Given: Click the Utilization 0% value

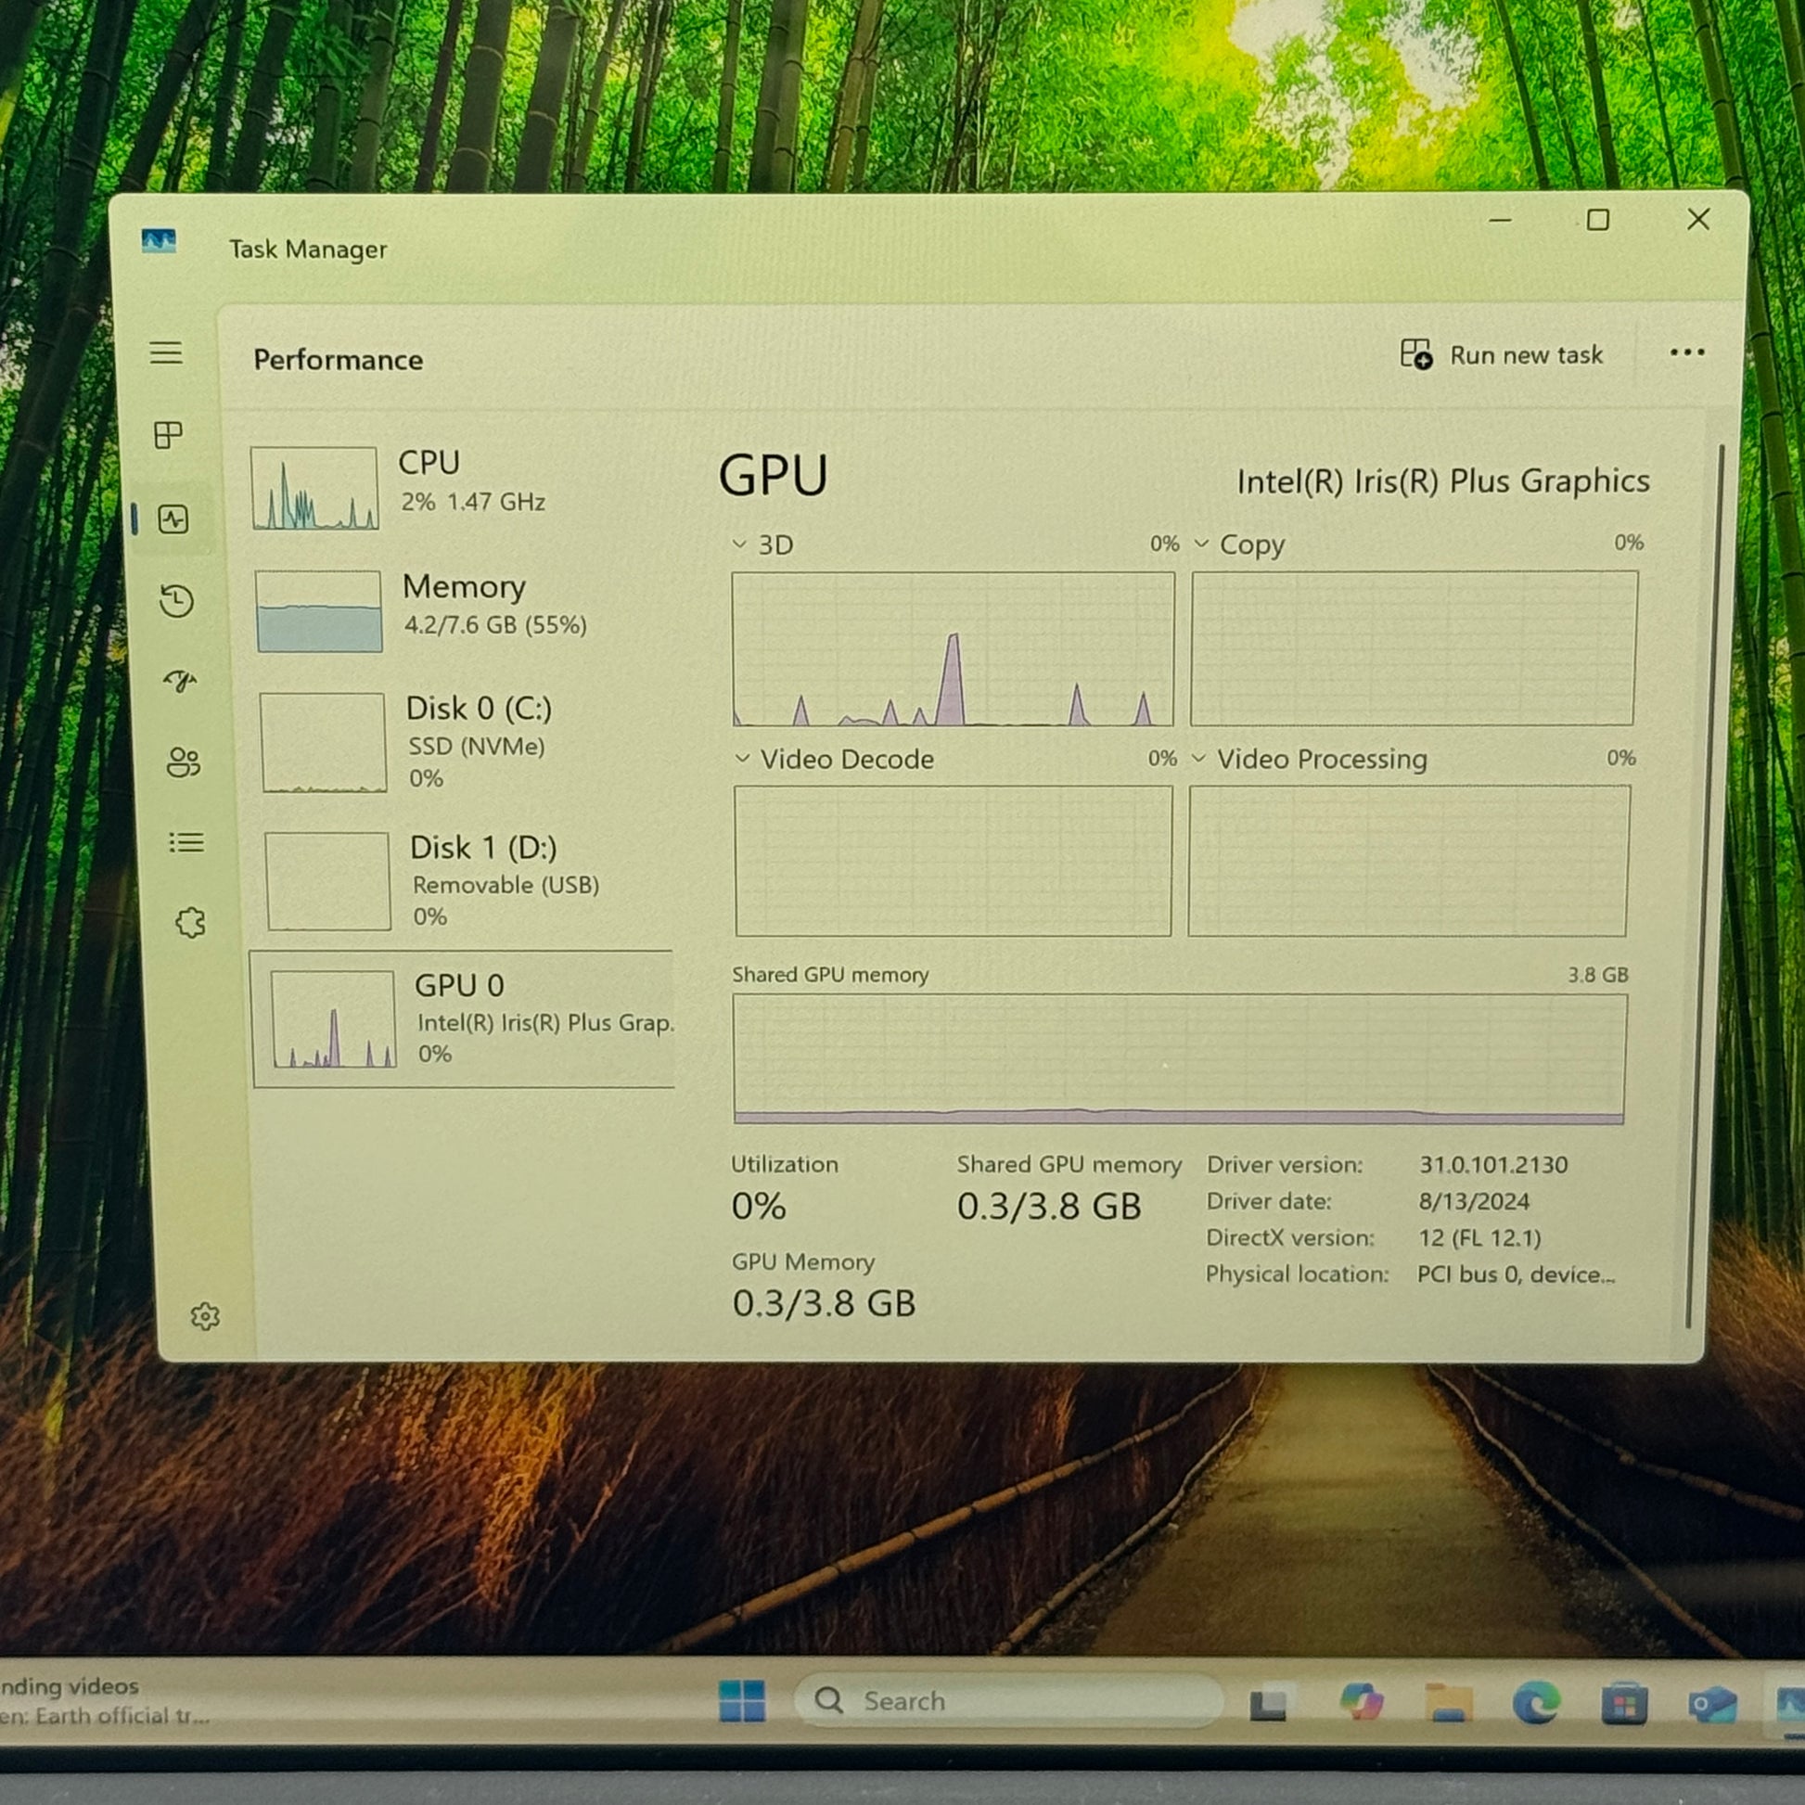Looking at the screenshot, I should (x=758, y=1206).
